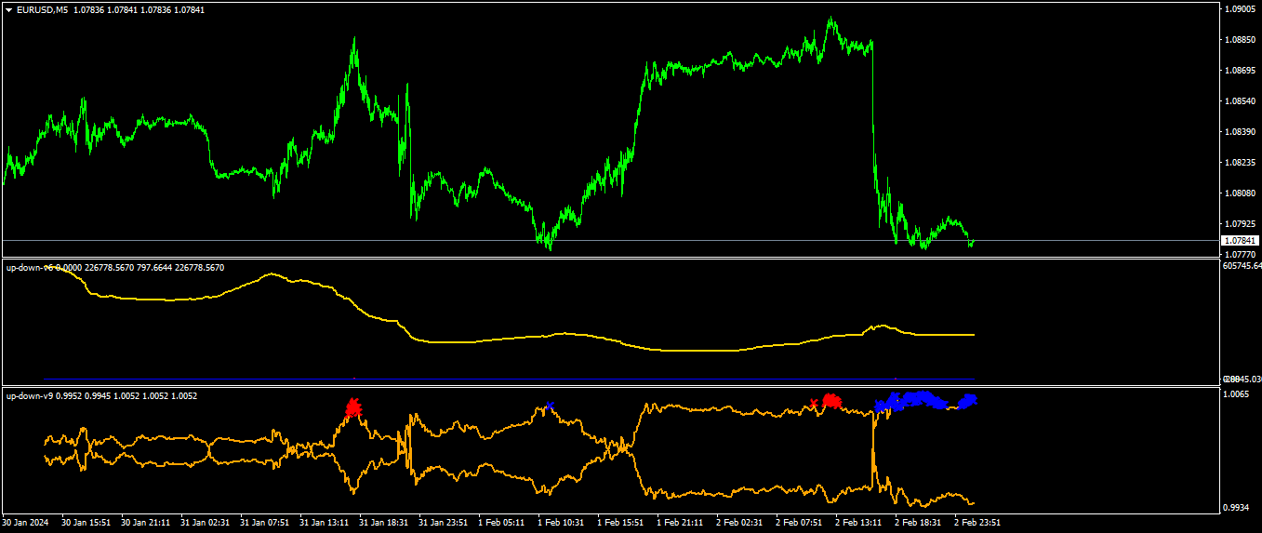Click the lone red X before 2 Feb 07:51 cluster
This screenshot has width=1262, height=533.
(814, 403)
